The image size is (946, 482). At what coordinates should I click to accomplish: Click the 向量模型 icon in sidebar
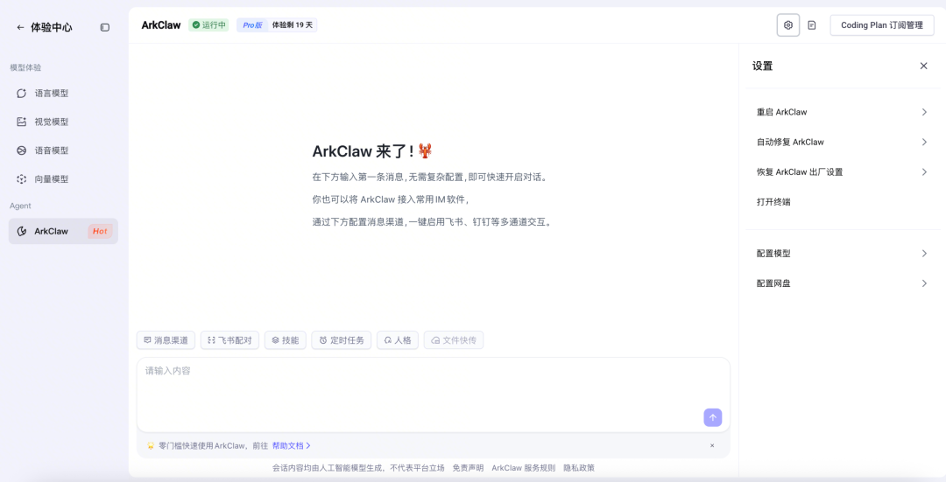click(x=22, y=179)
